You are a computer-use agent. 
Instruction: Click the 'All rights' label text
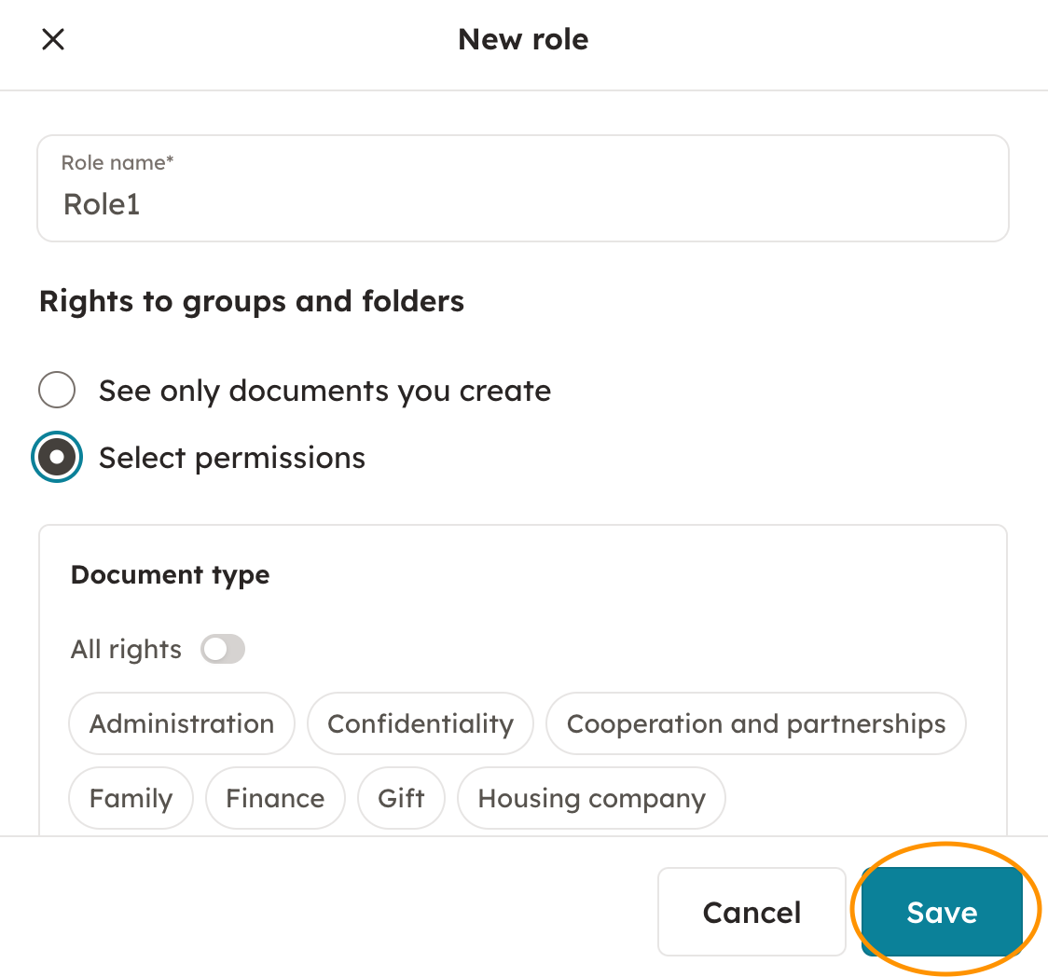[x=126, y=649]
